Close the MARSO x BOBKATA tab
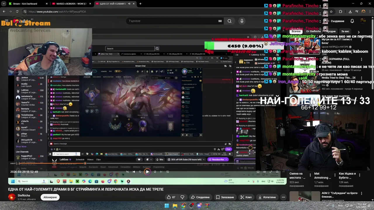Image resolution: width=374 pixels, height=210 pixels. 90,4
